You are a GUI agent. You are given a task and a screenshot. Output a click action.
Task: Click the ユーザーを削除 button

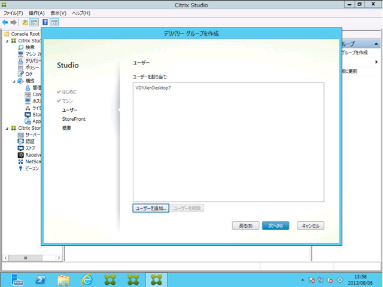point(187,208)
